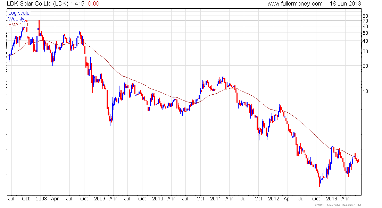Click the Stockcube Research Ltd copyright text
382x208 pixels.
(337, 205)
